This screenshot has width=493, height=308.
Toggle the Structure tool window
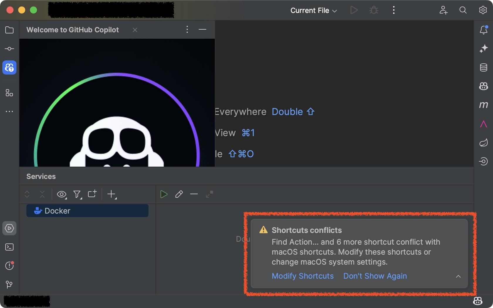tap(9, 93)
